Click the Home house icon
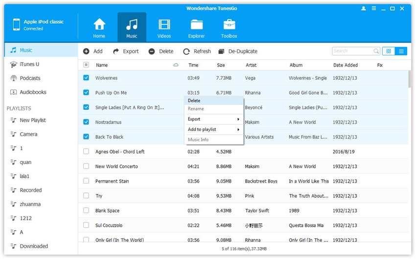416x259 pixels. pos(99,25)
